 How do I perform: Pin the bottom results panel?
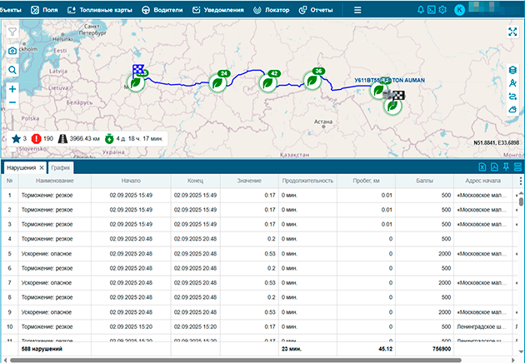pos(506,168)
